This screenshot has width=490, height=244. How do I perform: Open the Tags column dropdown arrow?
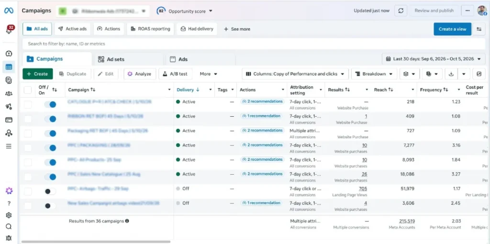(x=233, y=89)
